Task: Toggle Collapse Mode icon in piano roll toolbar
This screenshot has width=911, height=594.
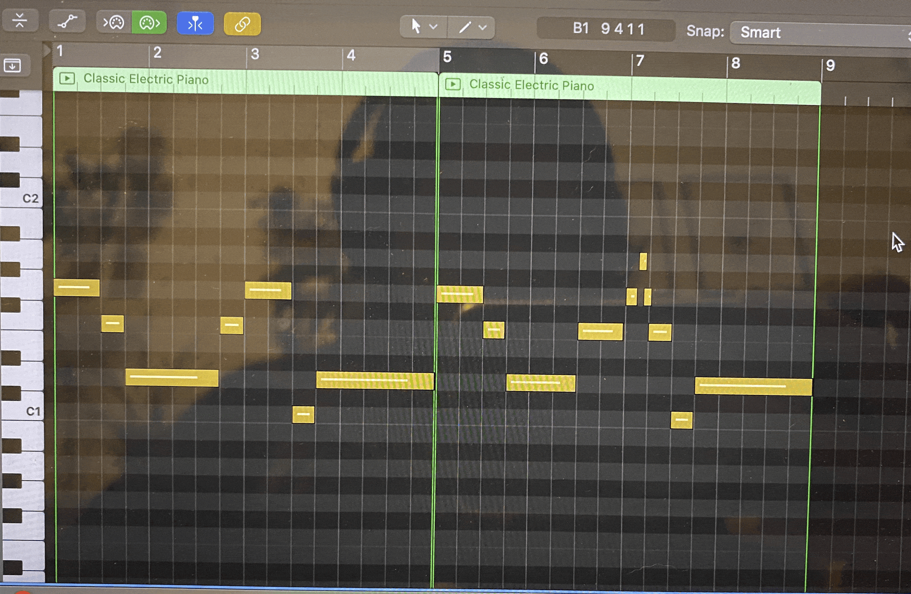Action: click(19, 21)
